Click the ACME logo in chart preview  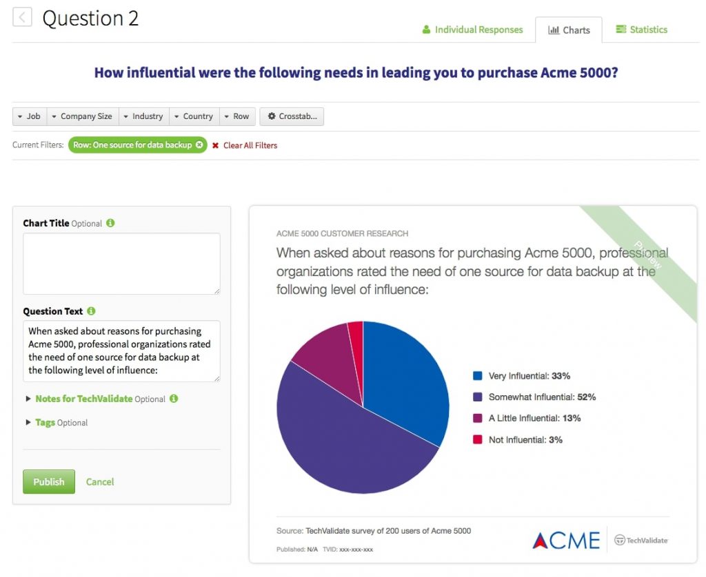coord(566,540)
